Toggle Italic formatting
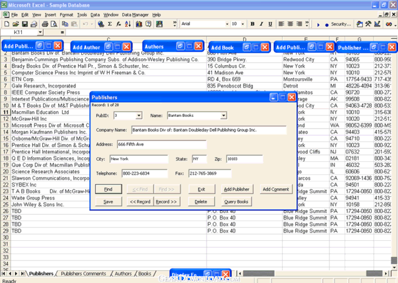398x283 pixels. pos(261,24)
